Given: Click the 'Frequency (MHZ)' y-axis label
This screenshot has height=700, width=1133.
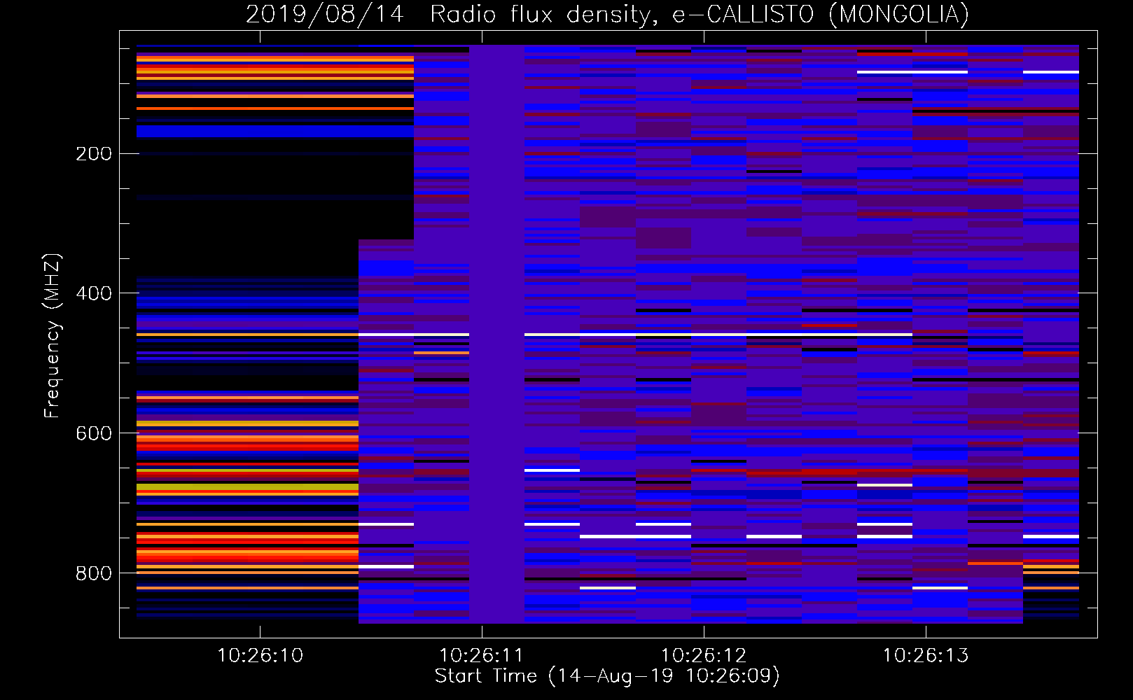Looking at the screenshot, I should click(x=53, y=336).
